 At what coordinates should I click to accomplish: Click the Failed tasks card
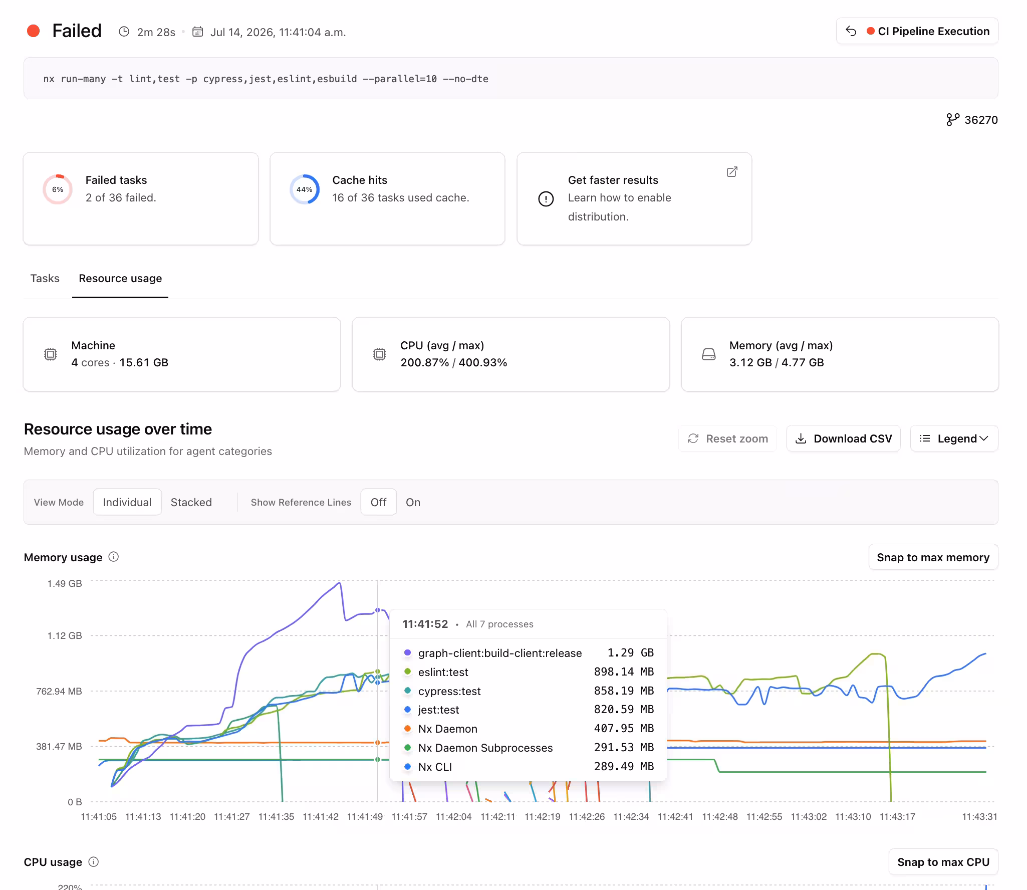(141, 198)
